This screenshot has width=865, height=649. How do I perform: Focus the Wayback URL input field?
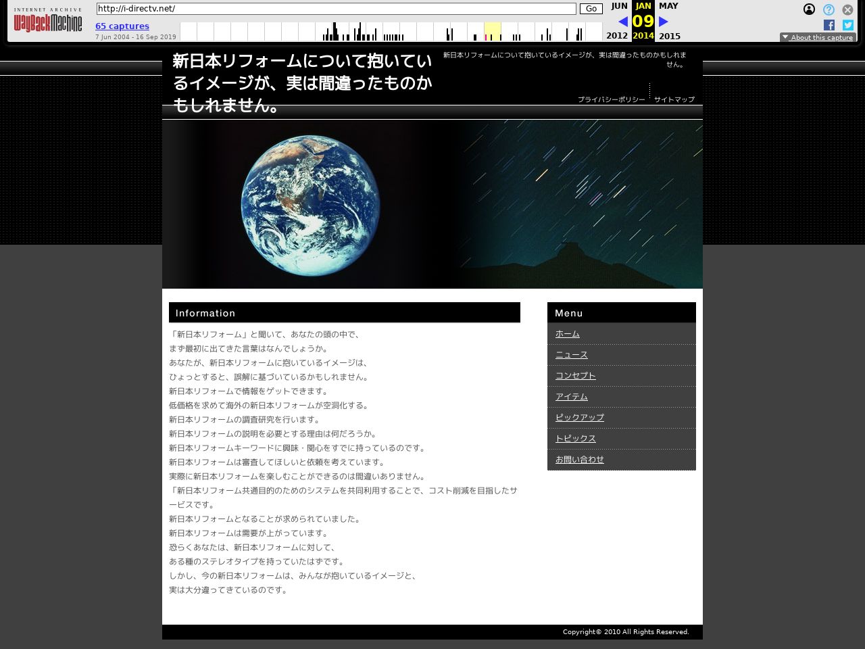pyautogui.click(x=336, y=9)
